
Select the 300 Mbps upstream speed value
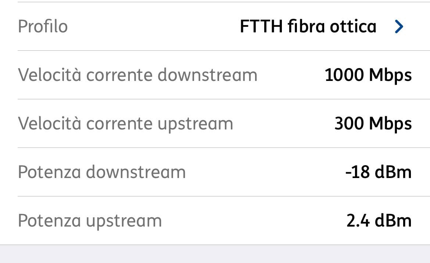(373, 124)
